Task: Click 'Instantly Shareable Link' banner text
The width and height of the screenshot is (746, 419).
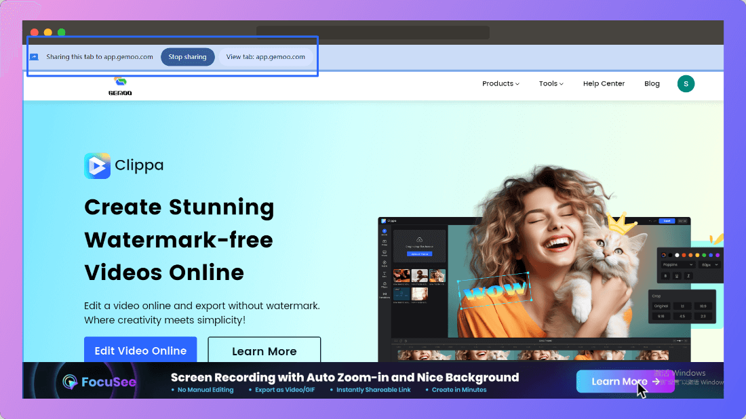Action: click(373, 390)
